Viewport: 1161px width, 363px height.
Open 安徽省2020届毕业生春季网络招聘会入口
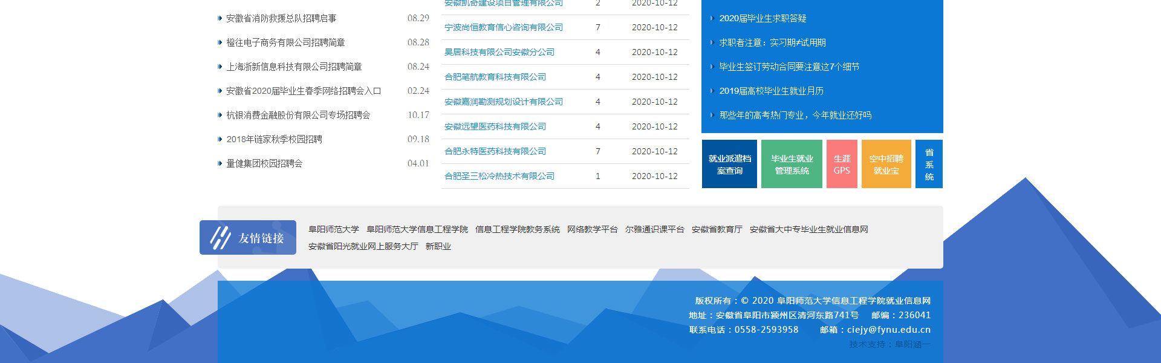304,91
